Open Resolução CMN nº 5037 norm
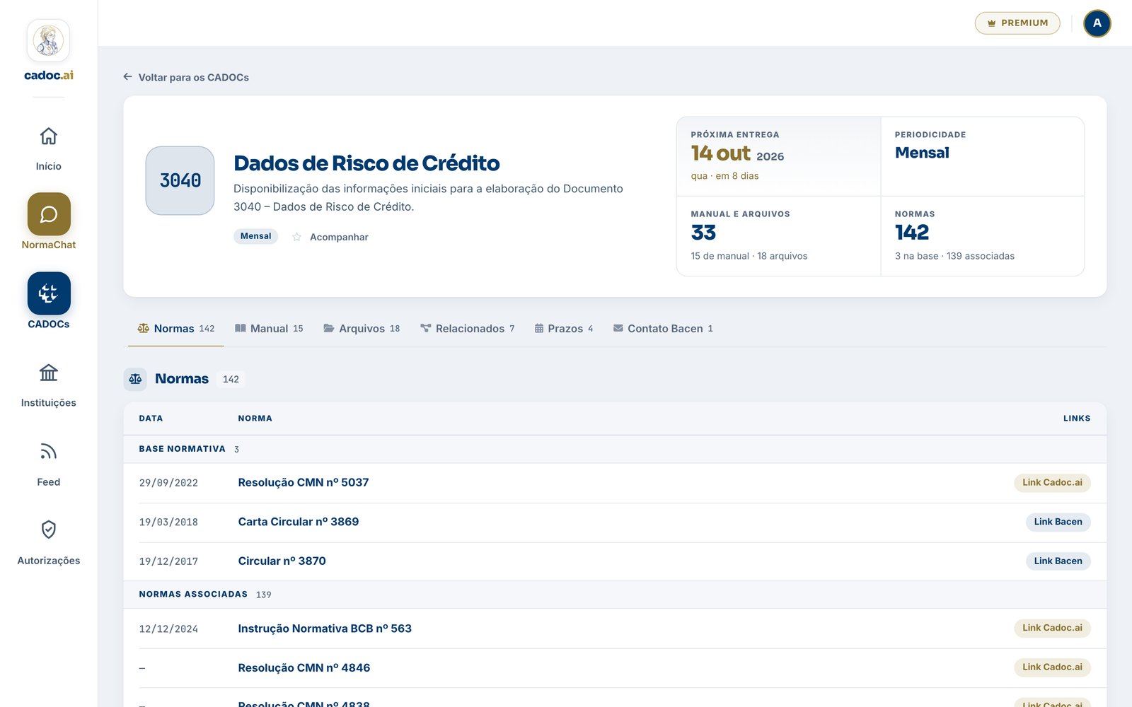 coord(303,483)
